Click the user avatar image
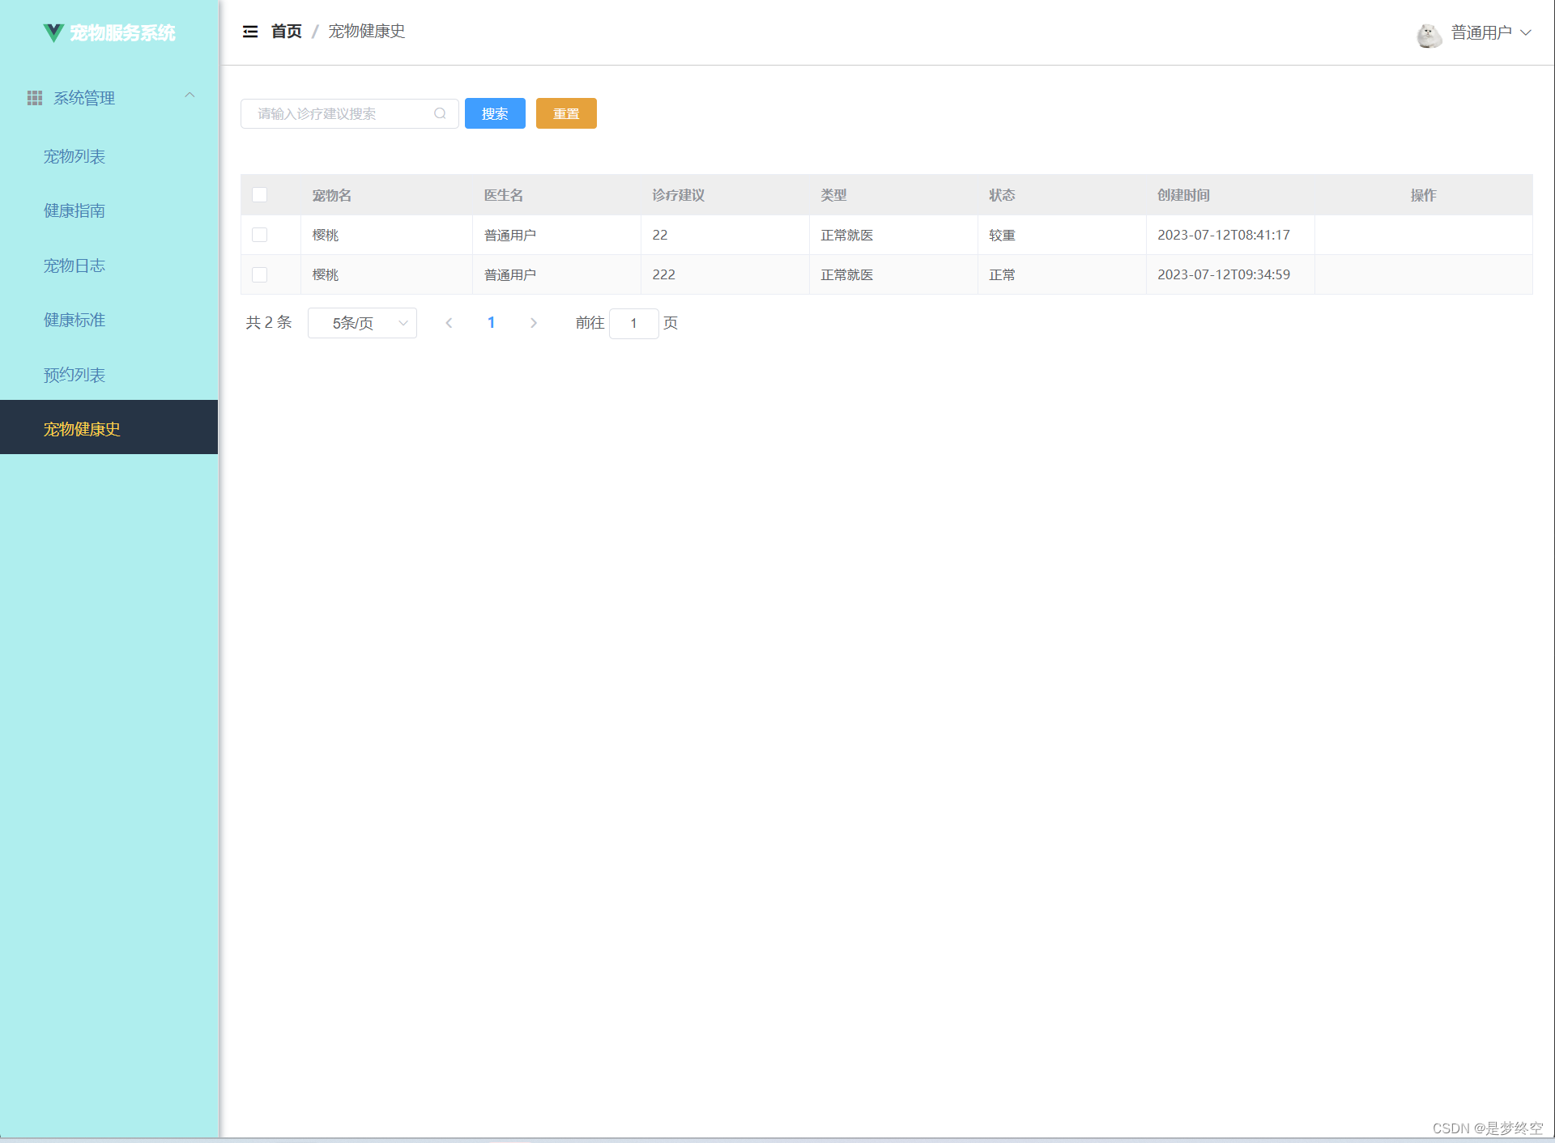This screenshot has width=1555, height=1143. pos(1429,34)
